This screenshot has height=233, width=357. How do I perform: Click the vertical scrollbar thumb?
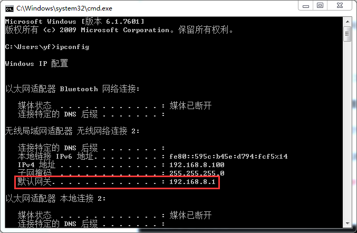point(348,34)
